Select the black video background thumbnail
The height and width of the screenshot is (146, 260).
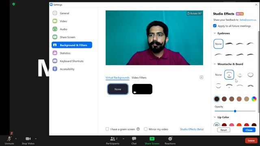coord(142,89)
